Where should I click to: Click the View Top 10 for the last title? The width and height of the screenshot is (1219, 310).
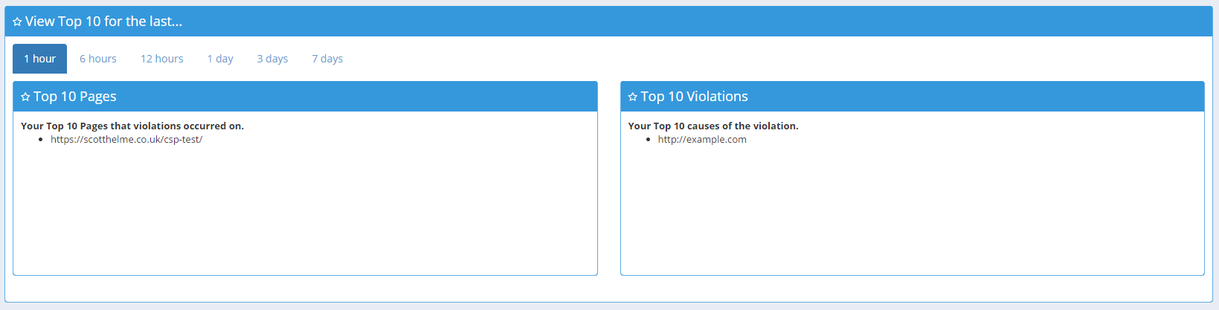(103, 22)
